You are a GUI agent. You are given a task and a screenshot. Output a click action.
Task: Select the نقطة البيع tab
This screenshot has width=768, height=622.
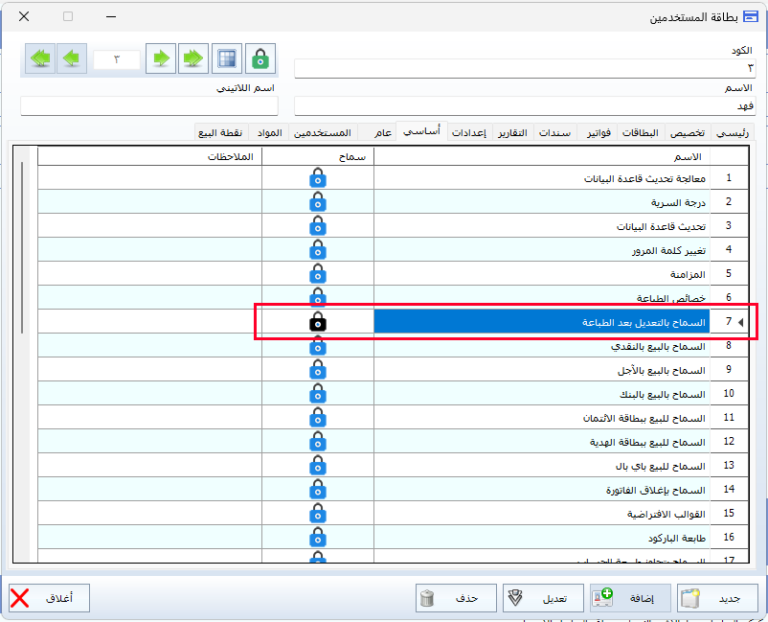[x=220, y=132]
